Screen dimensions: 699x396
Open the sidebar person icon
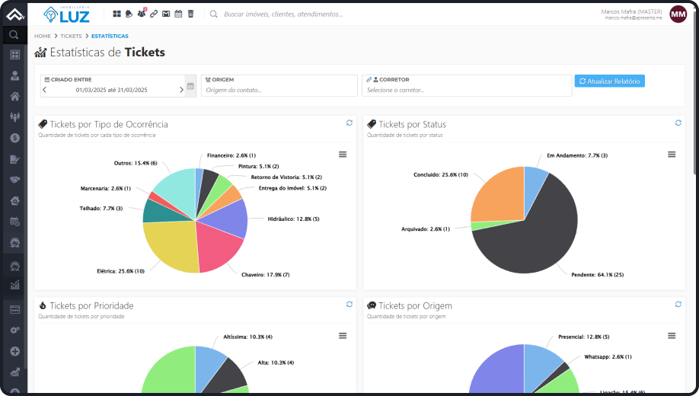click(14, 75)
